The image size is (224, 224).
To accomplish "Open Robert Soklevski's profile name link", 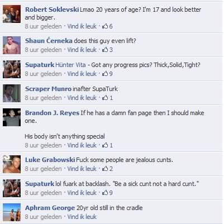I will point(52,9).
